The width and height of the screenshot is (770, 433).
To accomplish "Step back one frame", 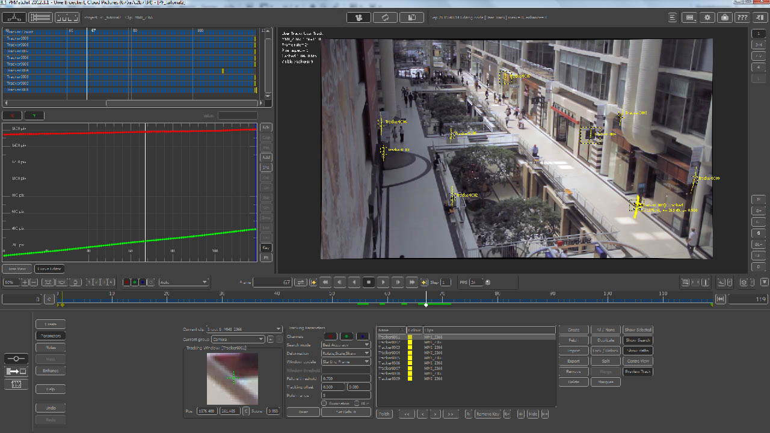I will pos(340,282).
